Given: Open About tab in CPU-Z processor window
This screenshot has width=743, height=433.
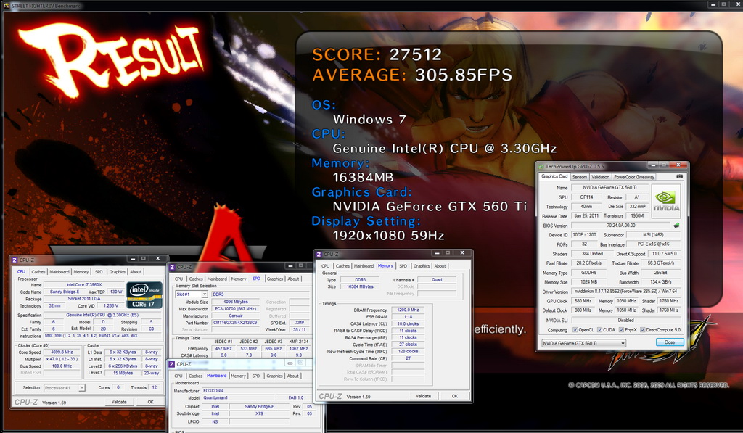Looking at the screenshot, I should (136, 272).
